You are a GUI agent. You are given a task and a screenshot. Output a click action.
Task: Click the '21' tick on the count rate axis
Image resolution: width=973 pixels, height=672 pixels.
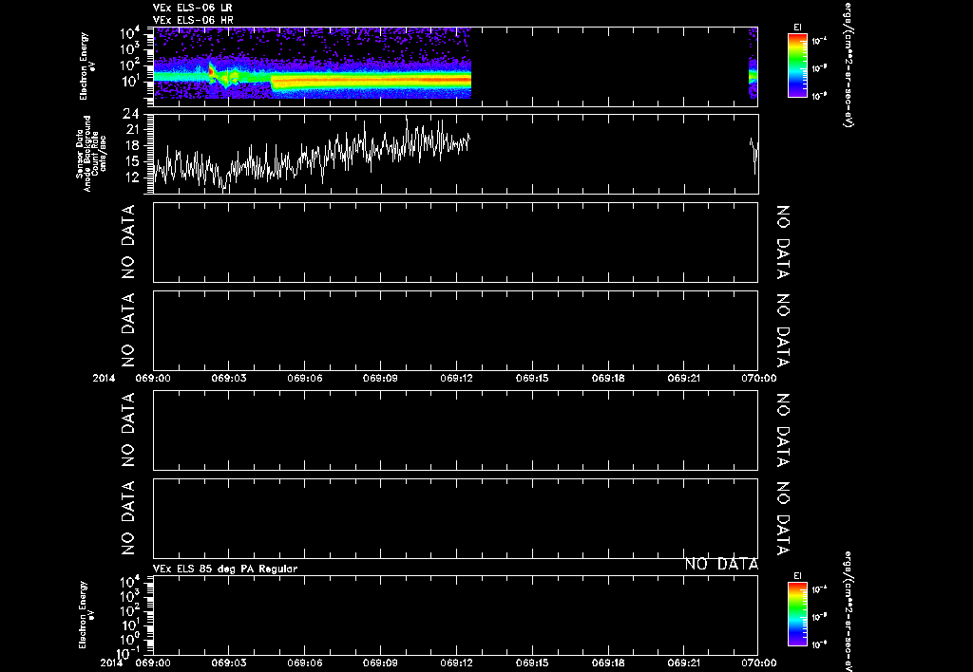(x=131, y=130)
